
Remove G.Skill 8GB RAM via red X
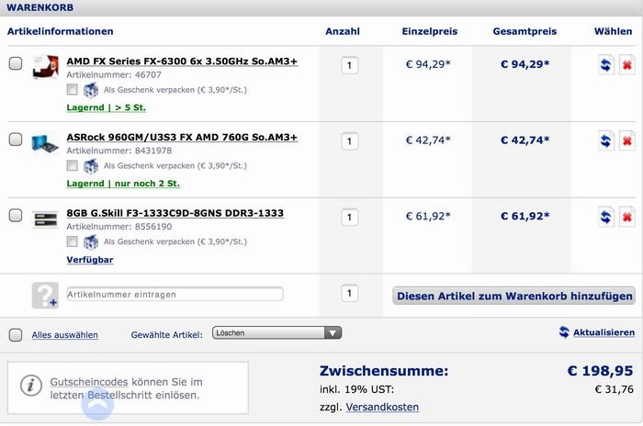(627, 217)
